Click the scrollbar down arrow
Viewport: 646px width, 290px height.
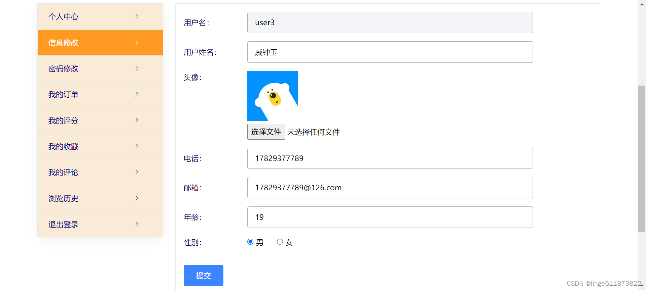pos(642,286)
